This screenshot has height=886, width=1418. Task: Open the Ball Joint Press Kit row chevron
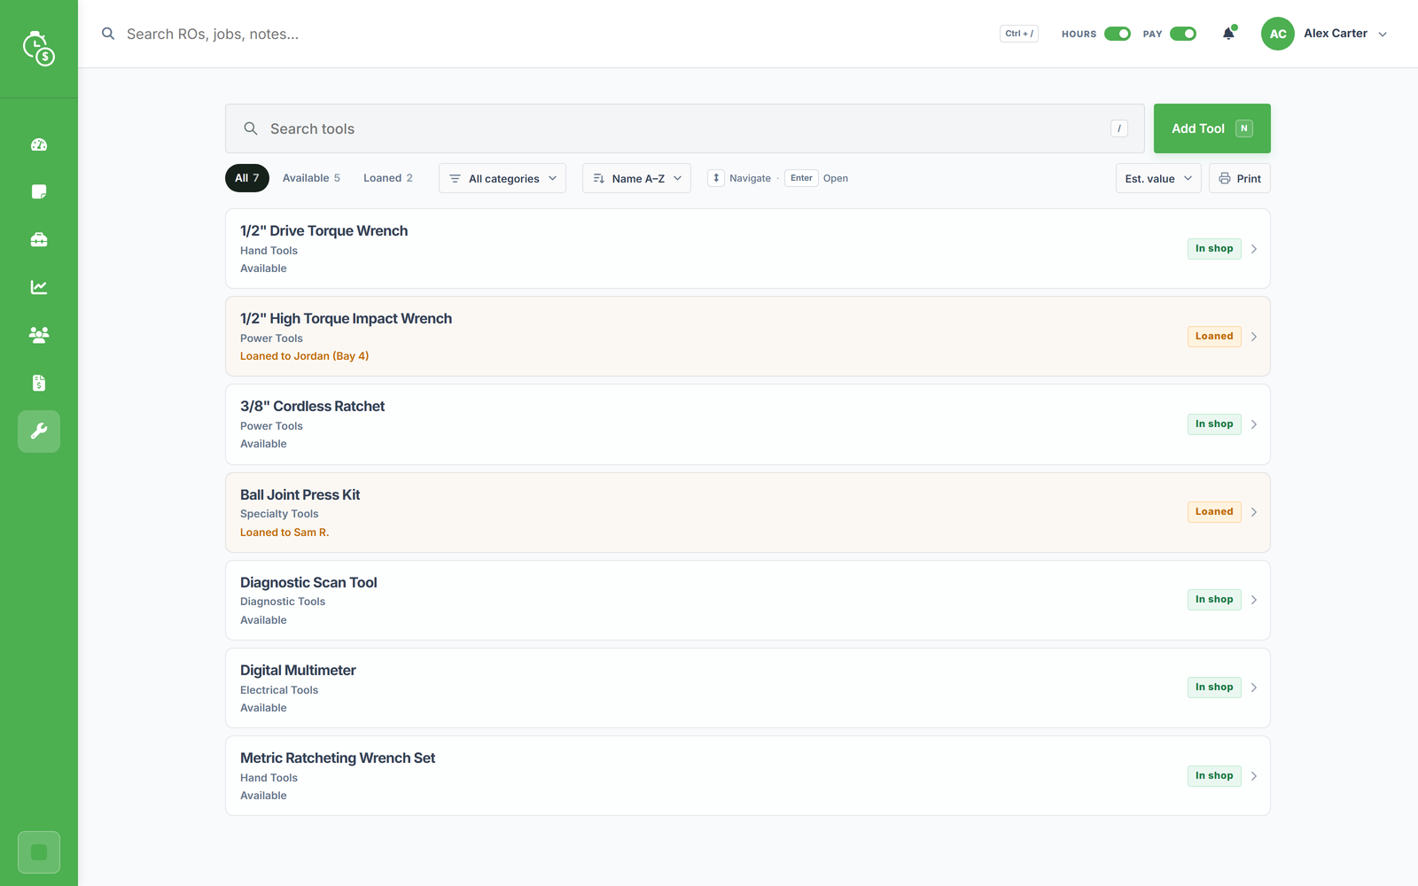pos(1254,512)
